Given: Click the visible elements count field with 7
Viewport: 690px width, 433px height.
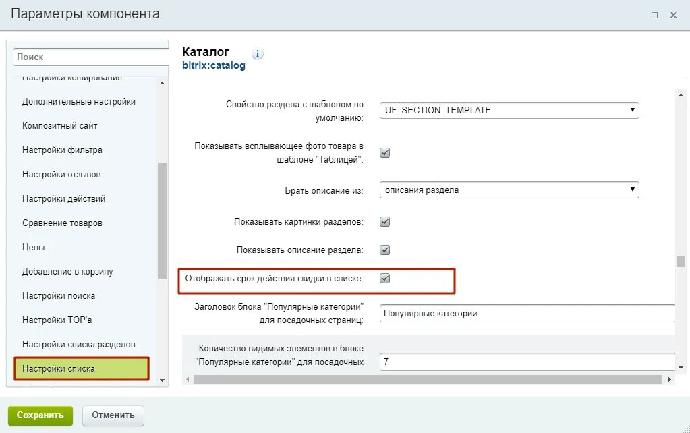Looking at the screenshot, I should 527,362.
